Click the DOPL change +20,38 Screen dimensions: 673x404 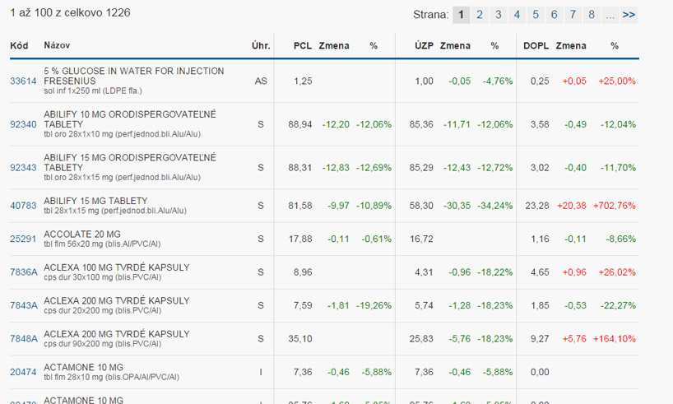[x=572, y=206]
